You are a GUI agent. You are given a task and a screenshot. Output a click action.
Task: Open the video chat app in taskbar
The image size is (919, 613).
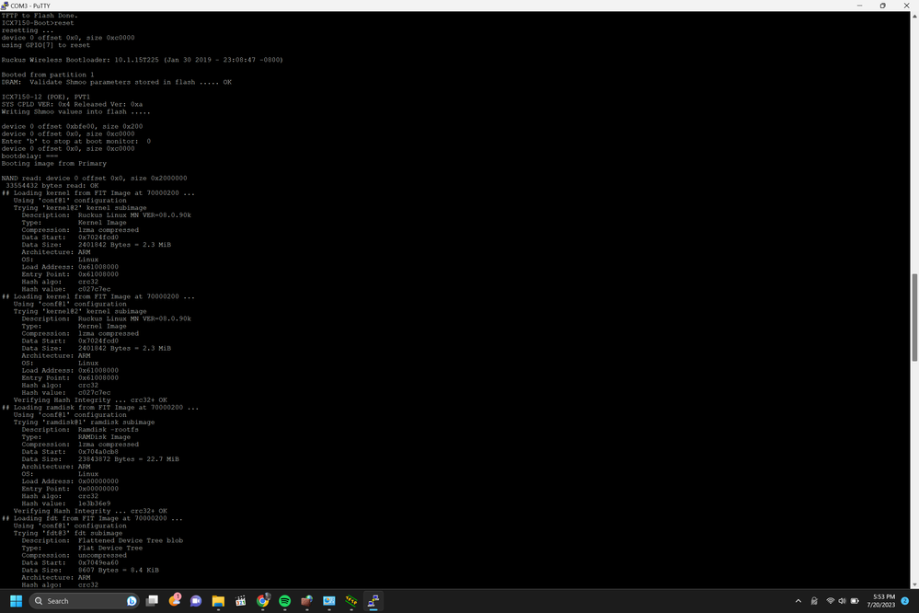click(x=196, y=601)
